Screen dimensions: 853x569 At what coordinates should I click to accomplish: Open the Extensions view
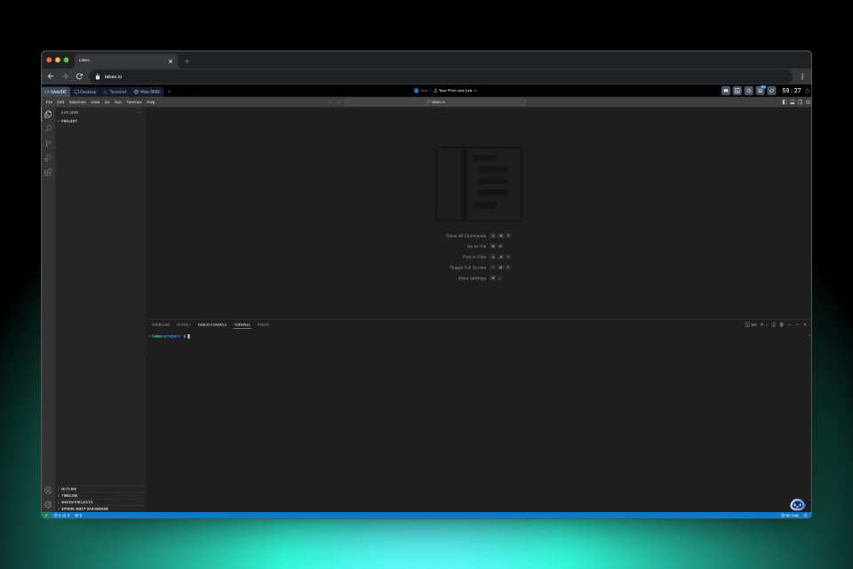48,173
